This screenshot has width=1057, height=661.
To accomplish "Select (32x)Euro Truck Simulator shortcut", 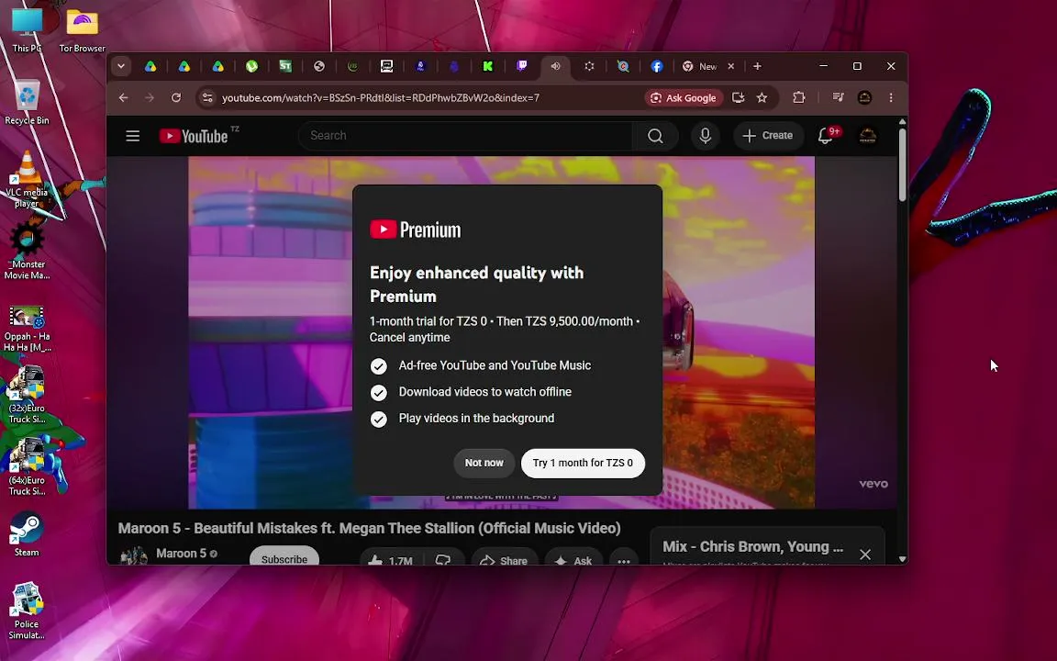I will [27, 396].
